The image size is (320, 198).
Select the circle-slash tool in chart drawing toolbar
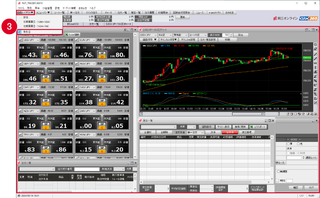315,44
